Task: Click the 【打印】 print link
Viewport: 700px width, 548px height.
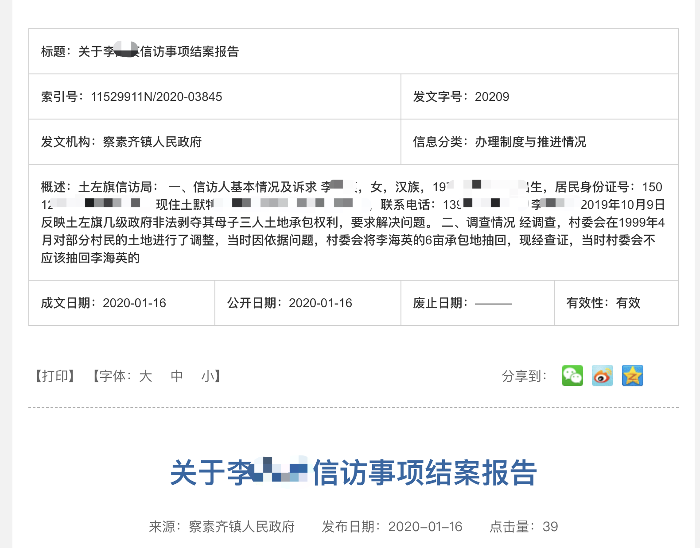Action: tap(54, 376)
